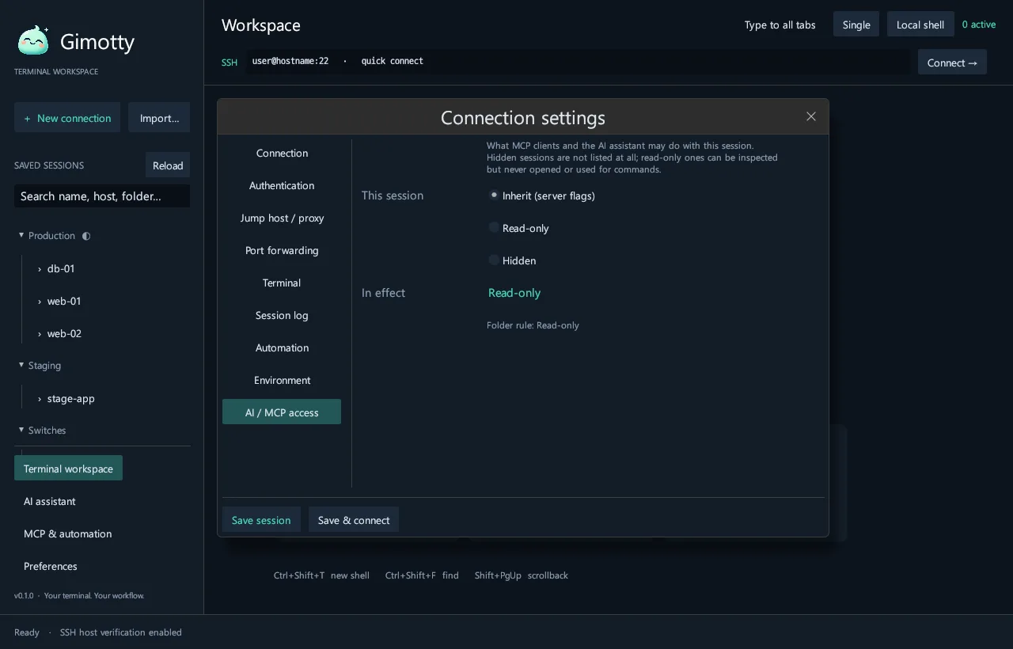Click the saved sessions search field
Image resolution: width=1013 pixels, height=649 pixels.
point(102,195)
